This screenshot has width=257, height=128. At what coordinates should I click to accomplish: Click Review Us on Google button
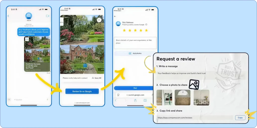click(82, 91)
